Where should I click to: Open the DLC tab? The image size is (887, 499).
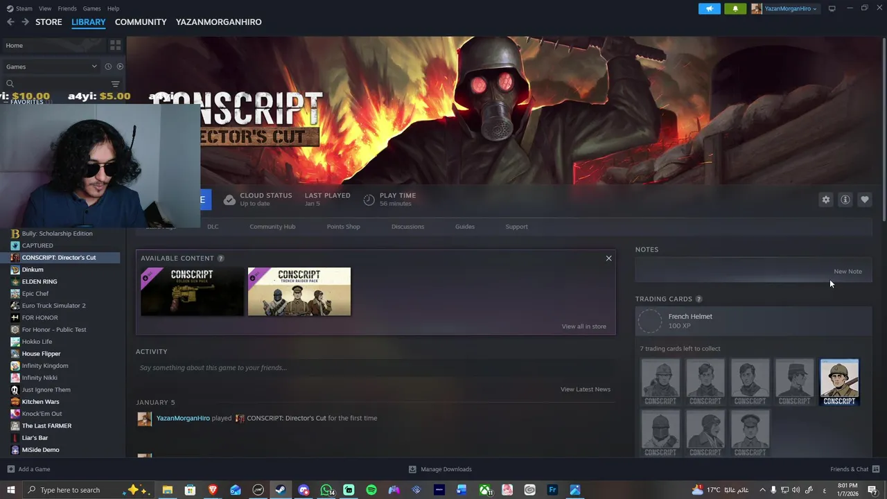point(213,227)
